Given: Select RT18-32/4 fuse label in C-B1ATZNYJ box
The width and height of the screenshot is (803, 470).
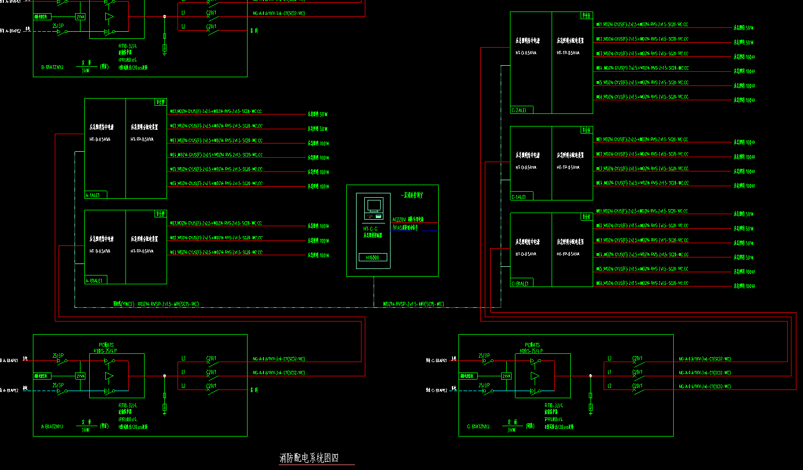Looking at the screenshot, I should click(x=553, y=406).
